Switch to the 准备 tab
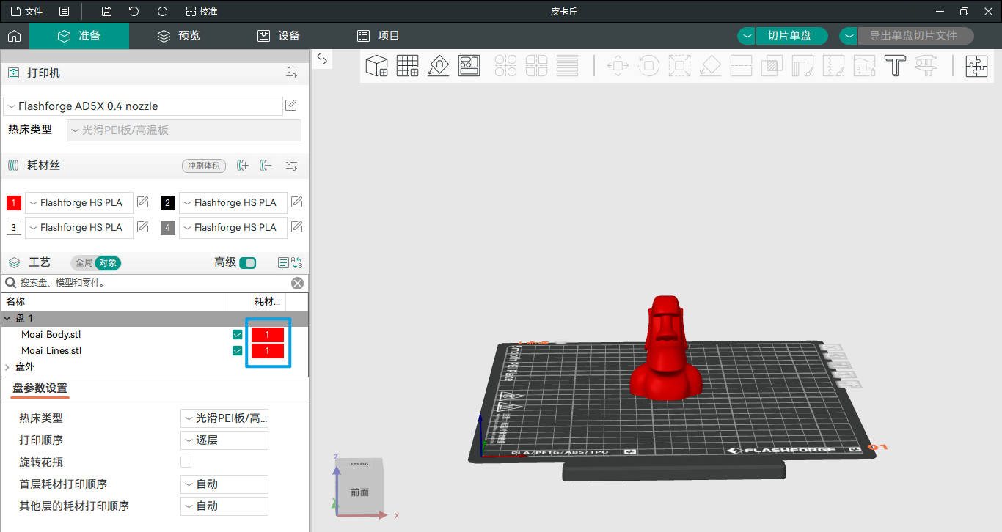This screenshot has width=1002, height=532. coord(79,36)
